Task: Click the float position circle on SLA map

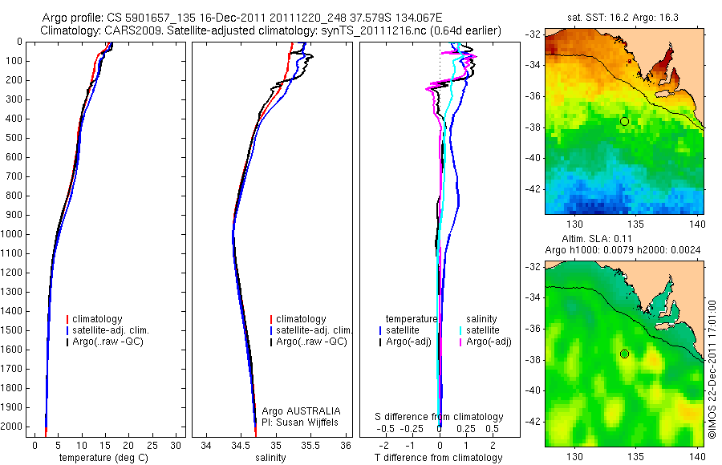Action: point(624,354)
